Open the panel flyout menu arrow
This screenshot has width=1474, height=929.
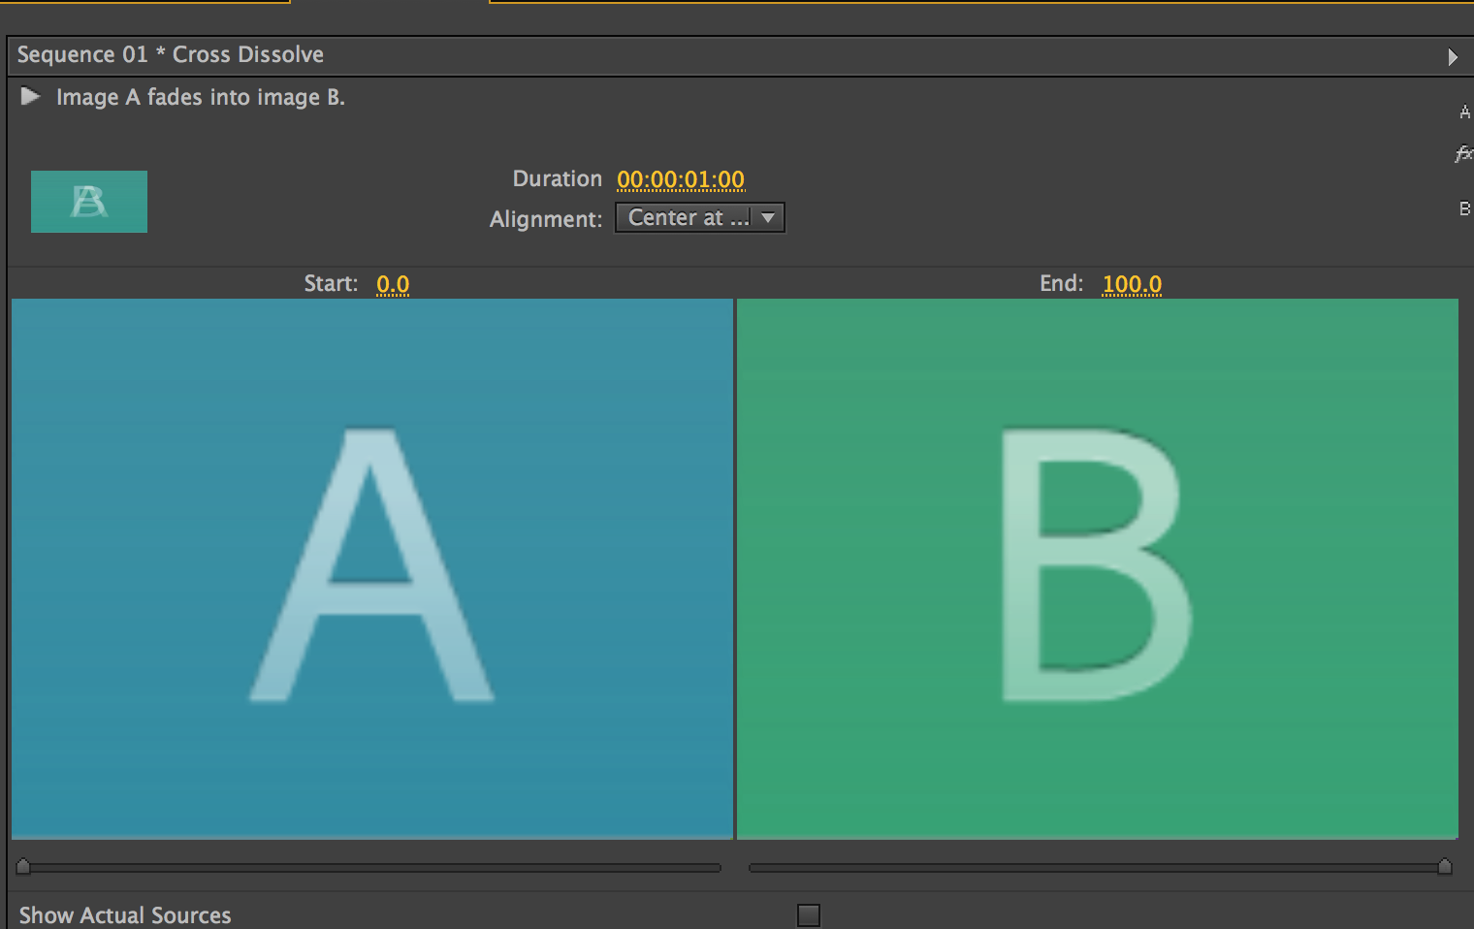click(1452, 57)
